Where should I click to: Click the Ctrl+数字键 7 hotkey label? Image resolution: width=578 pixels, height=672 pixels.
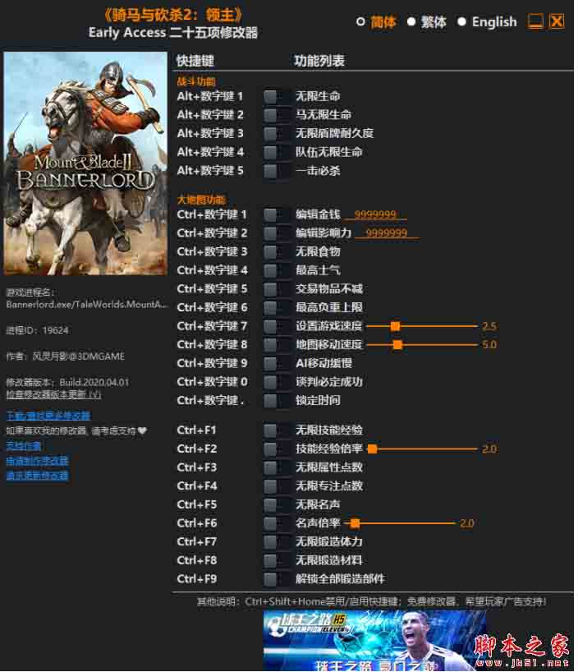click(212, 326)
